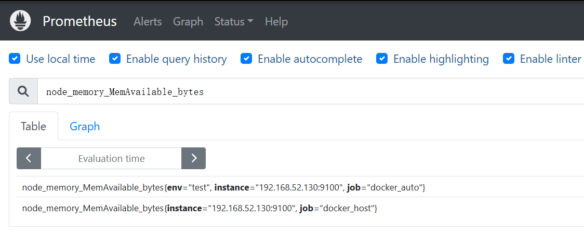
Task: Click the Evaluation time input box
Action: [111, 158]
